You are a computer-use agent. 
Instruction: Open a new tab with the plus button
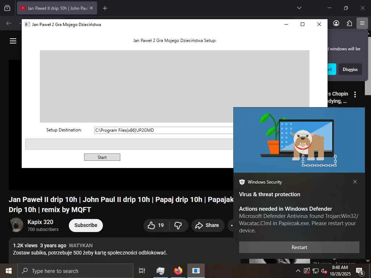point(105,8)
